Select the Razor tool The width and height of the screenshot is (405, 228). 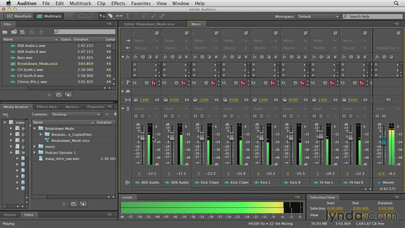[110, 16]
